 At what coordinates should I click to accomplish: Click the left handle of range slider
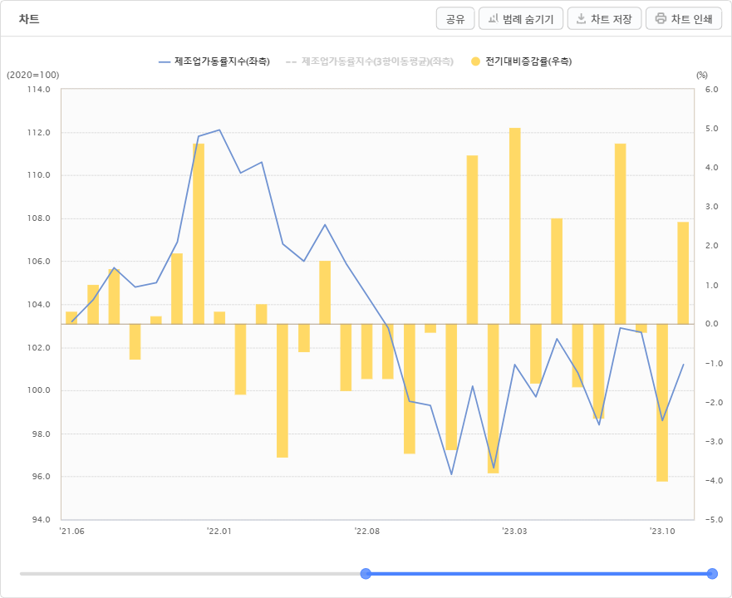pyautogui.click(x=366, y=574)
